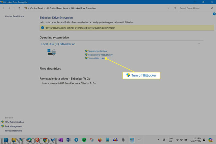Open Disk Management link
Image resolution: width=216 pixels, height=144 pixels.
[x=13, y=126]
